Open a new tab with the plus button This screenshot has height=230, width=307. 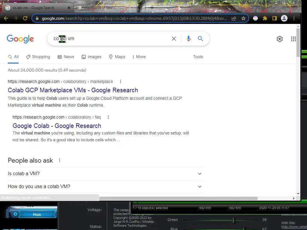point(152,8)
